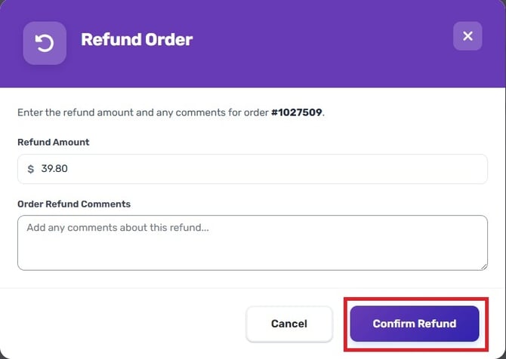Viewport: 506px width, 359px height.
Task: Grab the comments box resize handle
Action: [x=484, y=266]
